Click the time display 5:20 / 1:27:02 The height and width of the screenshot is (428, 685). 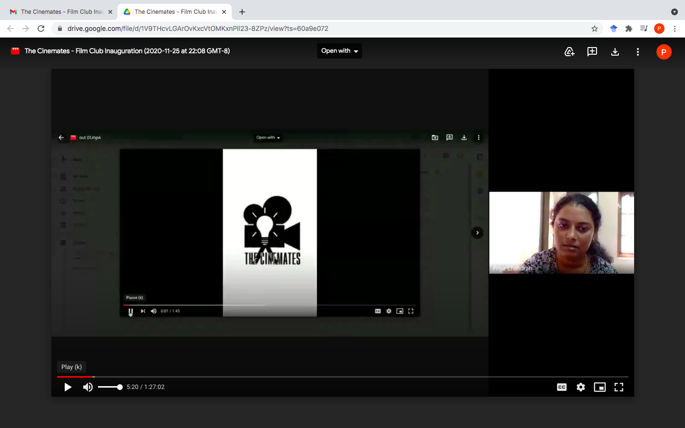(x=146, y=387)
